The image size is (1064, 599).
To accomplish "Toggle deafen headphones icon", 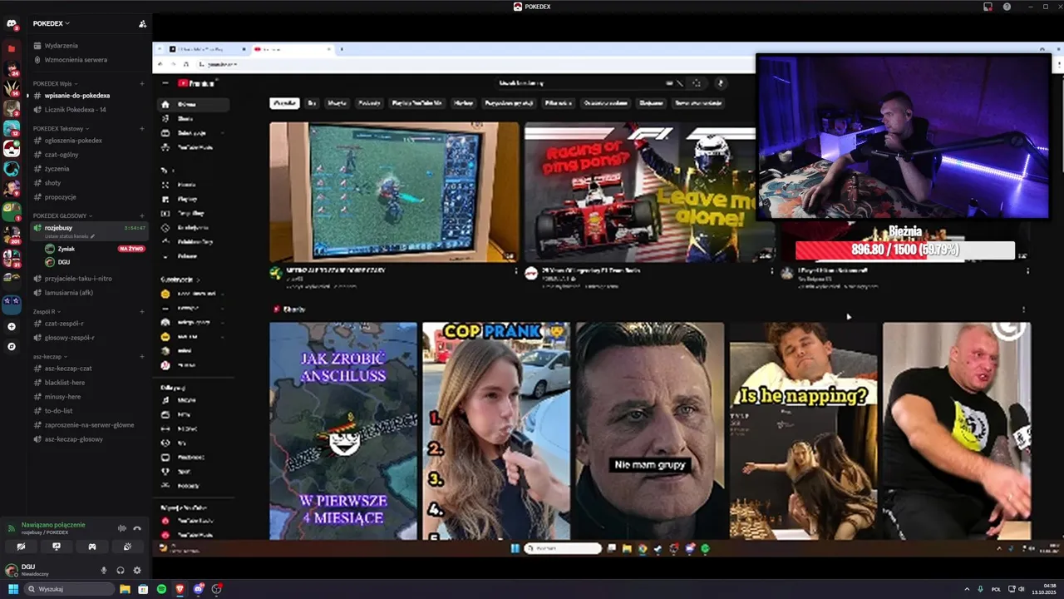I will pos(121,570).
